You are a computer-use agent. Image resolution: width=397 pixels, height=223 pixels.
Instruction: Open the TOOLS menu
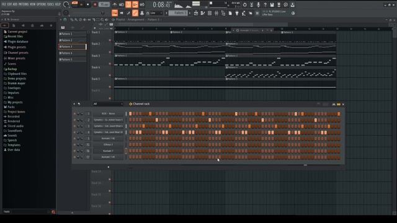(50, 4)
